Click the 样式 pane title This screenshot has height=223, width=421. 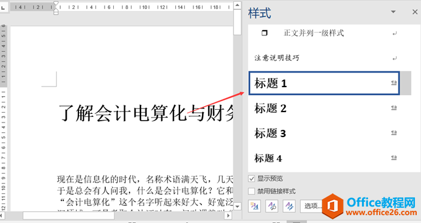coord(259,13)
